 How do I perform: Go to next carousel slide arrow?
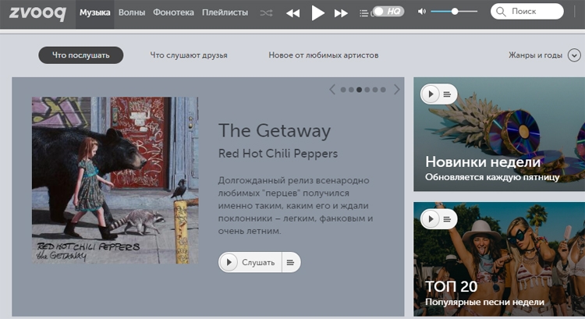[x=396, y=90]
